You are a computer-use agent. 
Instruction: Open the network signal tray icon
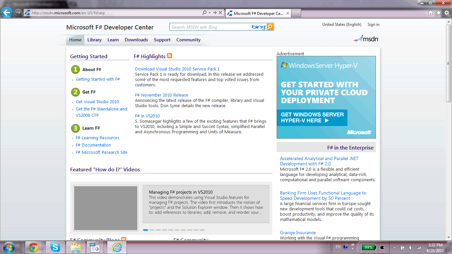point(419,247)
